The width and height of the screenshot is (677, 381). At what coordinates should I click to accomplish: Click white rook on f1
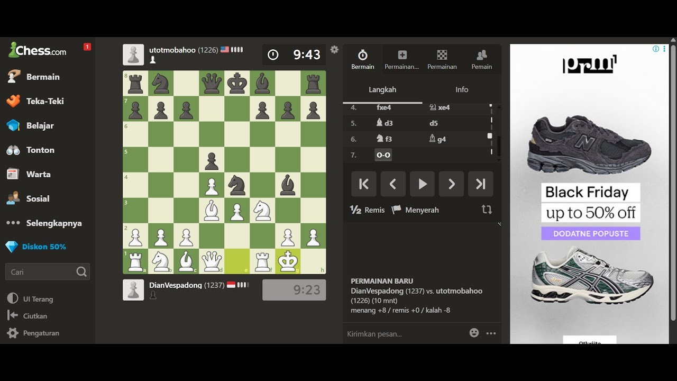point(262,261)
